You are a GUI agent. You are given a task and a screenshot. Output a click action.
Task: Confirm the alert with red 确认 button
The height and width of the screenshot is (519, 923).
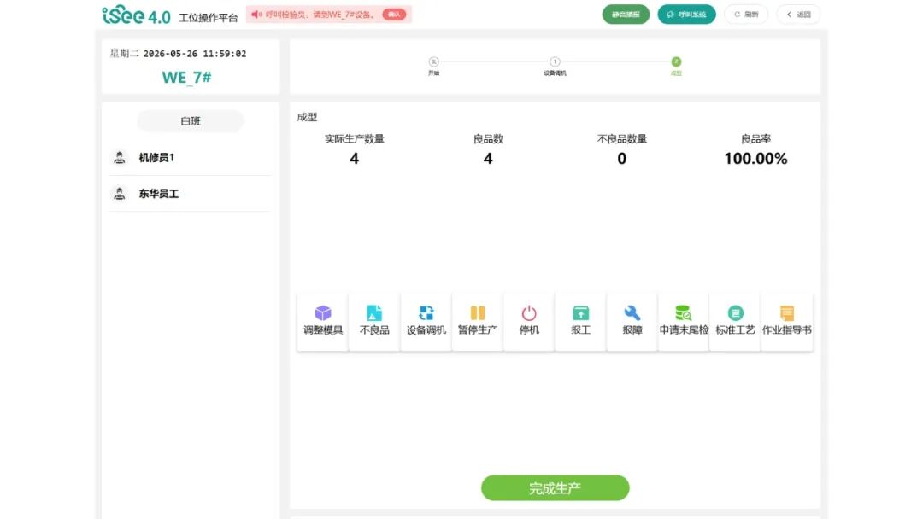[x=394, y=15]
